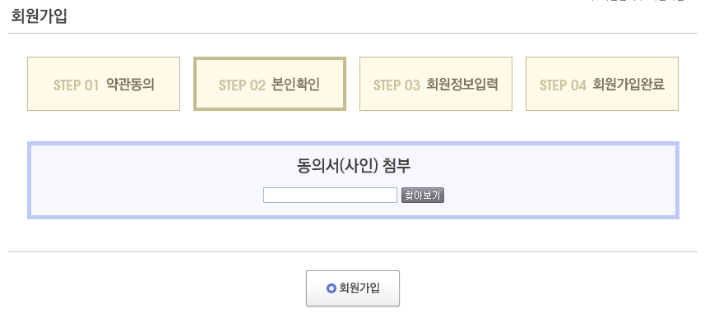Image resolution: width=714 pixels, height=322 pixels.
Task: Select the STEP 03 회원정보입력 box
Action: pos(436,84)
